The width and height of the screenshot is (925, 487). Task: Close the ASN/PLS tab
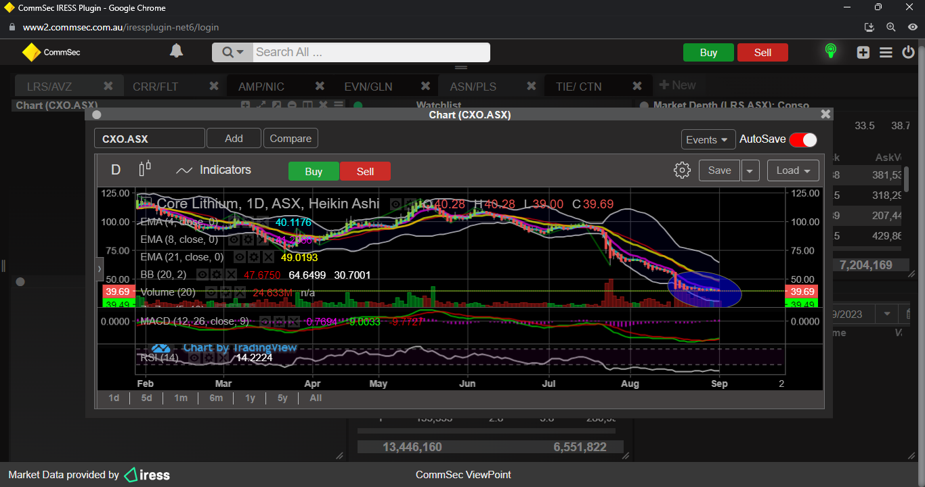tap(531, 86)
